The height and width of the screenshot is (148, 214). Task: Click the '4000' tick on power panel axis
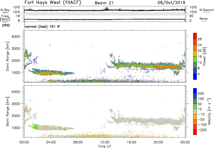[x=16, y=37]
